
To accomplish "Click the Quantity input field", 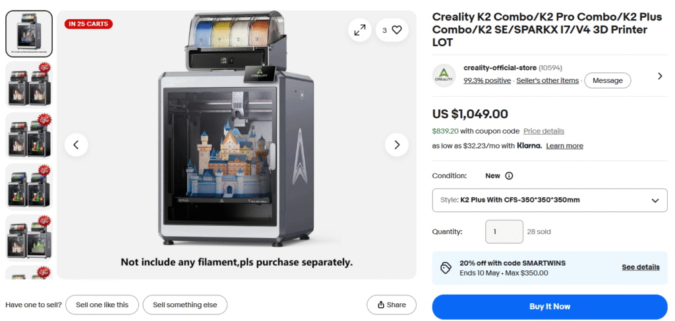I will point(504,232).
